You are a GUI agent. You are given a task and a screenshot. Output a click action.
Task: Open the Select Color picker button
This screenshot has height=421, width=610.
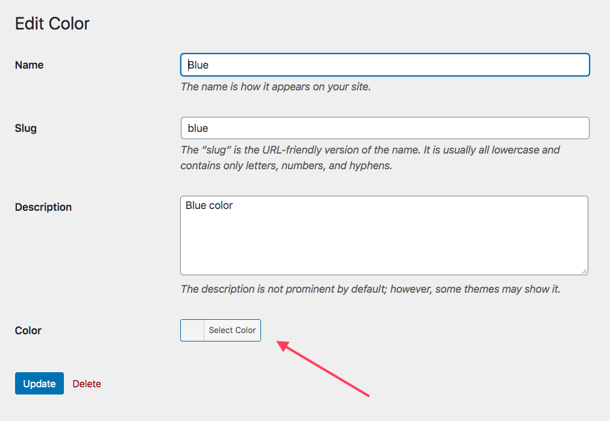pos(232,330)
